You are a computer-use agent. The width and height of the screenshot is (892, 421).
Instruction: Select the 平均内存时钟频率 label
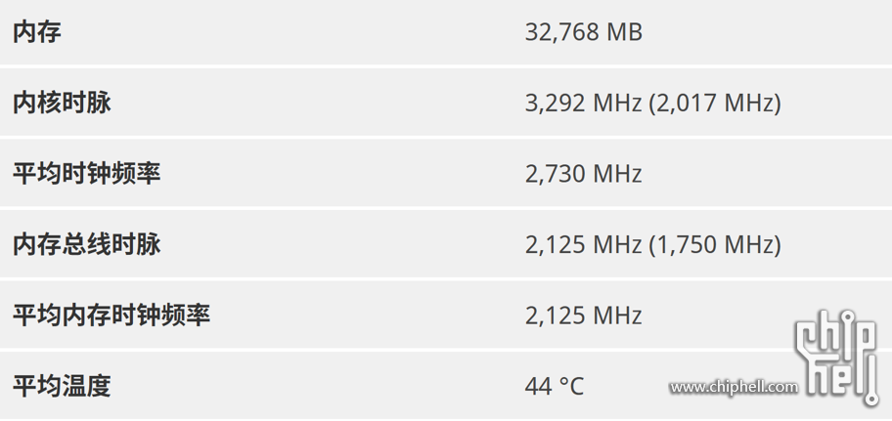coord(111,316)
